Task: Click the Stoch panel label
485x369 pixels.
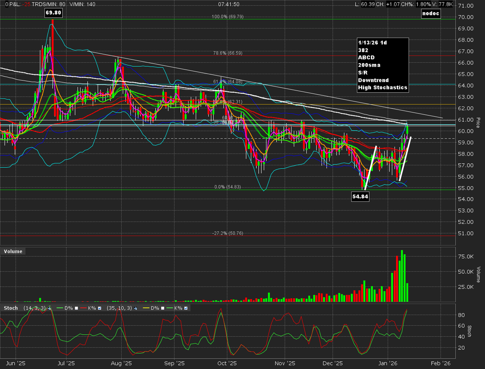Action: pos(11,308)
